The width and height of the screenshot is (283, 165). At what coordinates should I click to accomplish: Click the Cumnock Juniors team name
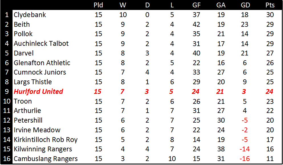pyautogui.click(x=40, y=72)
